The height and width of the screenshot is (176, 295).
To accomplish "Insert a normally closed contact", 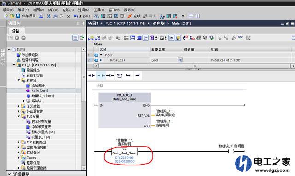I will click(x=101, y=75).
